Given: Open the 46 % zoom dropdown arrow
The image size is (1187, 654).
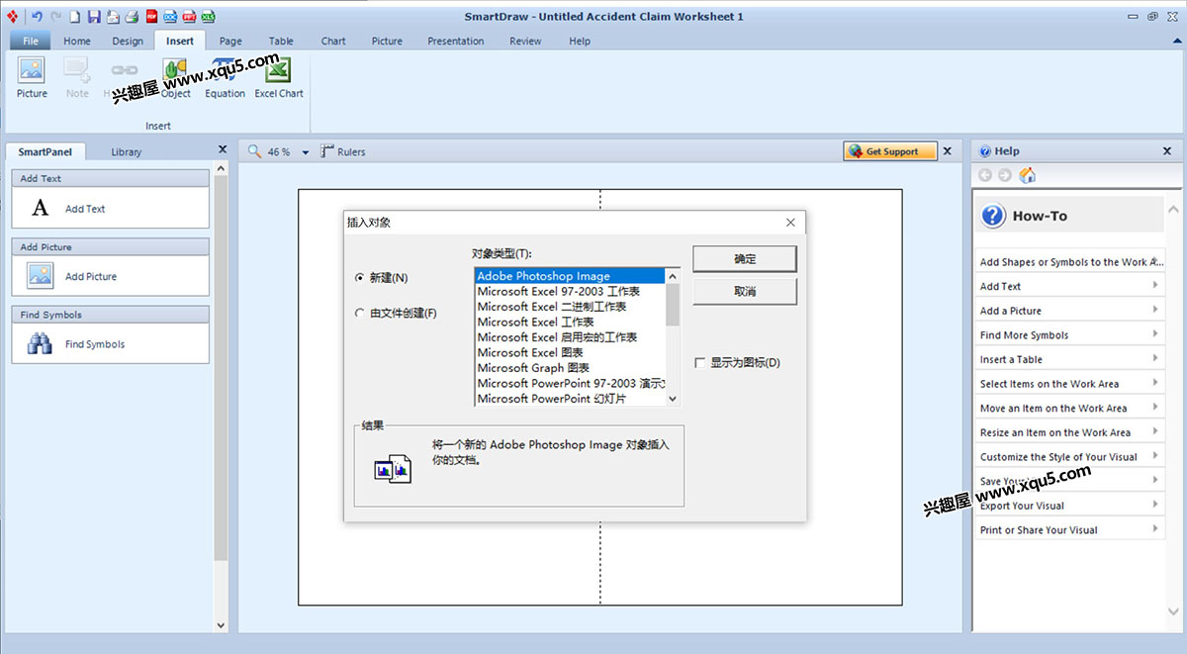Looking at the screenshot, I should click(x=306, y=152).
